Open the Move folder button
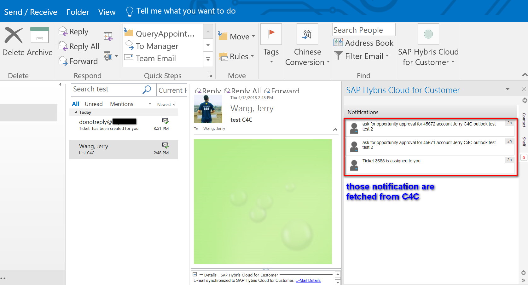Image resolution: width=528 pixels, height=285 pixels. (236, 37)
